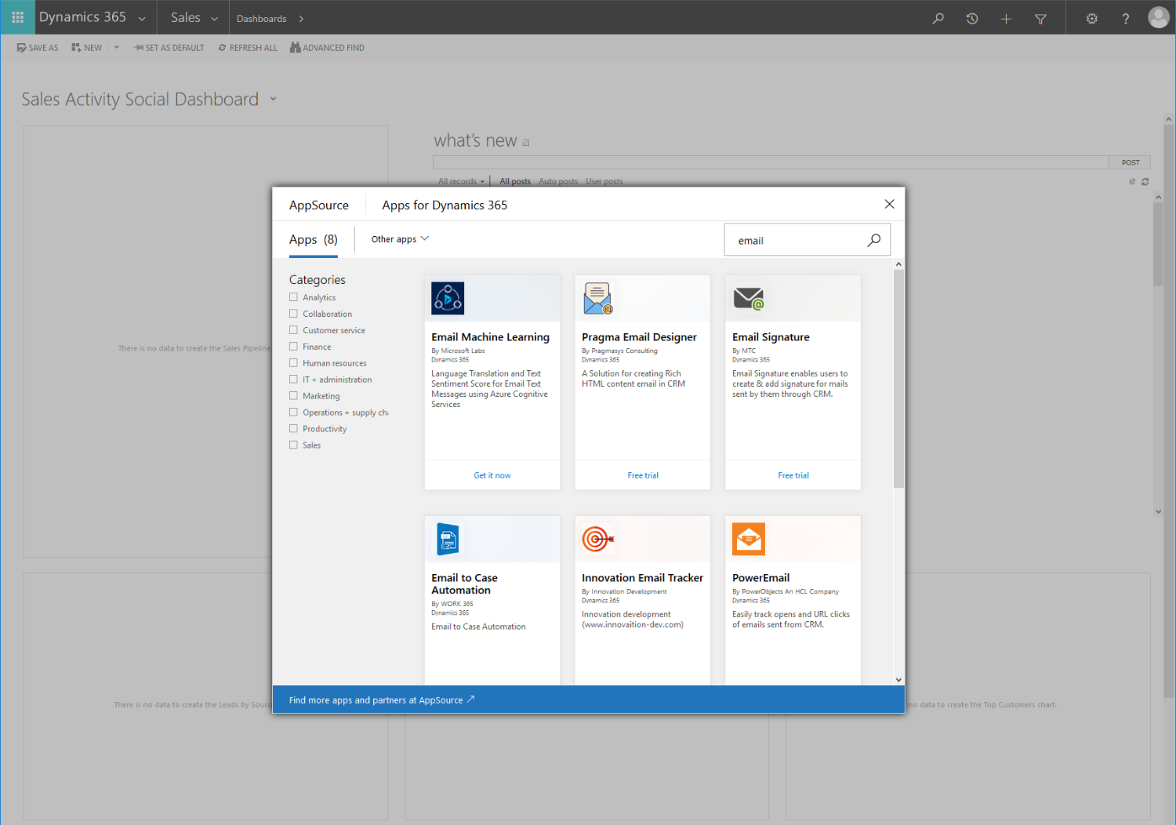Click New in the command bar
This screenshot has width=1176, height=825.
pyautogui.click(x=87, y=48)
